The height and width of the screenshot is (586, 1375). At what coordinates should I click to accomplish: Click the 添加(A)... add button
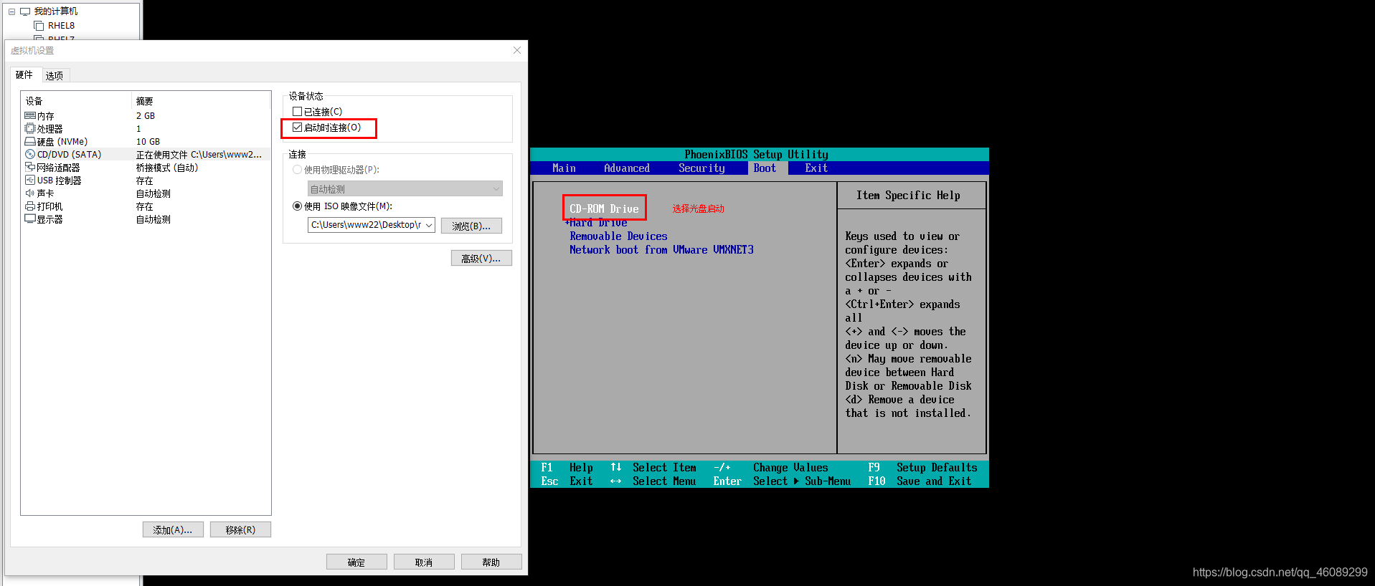pos(173,529)
